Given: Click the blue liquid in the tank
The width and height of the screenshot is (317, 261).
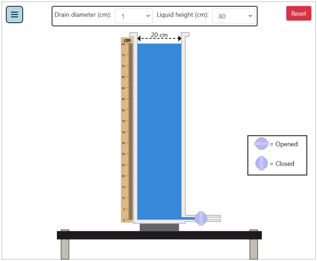Looking at the screenshot, I should point(159,132).
